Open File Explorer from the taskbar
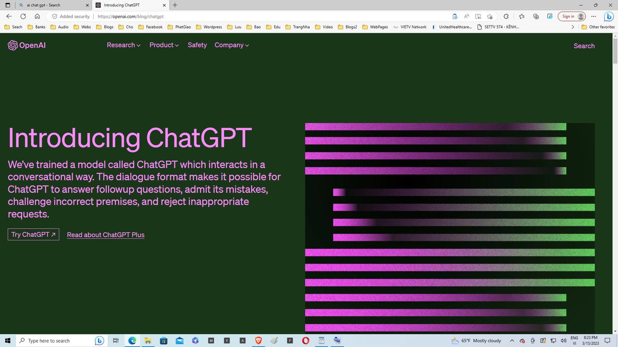 (148, 341)
